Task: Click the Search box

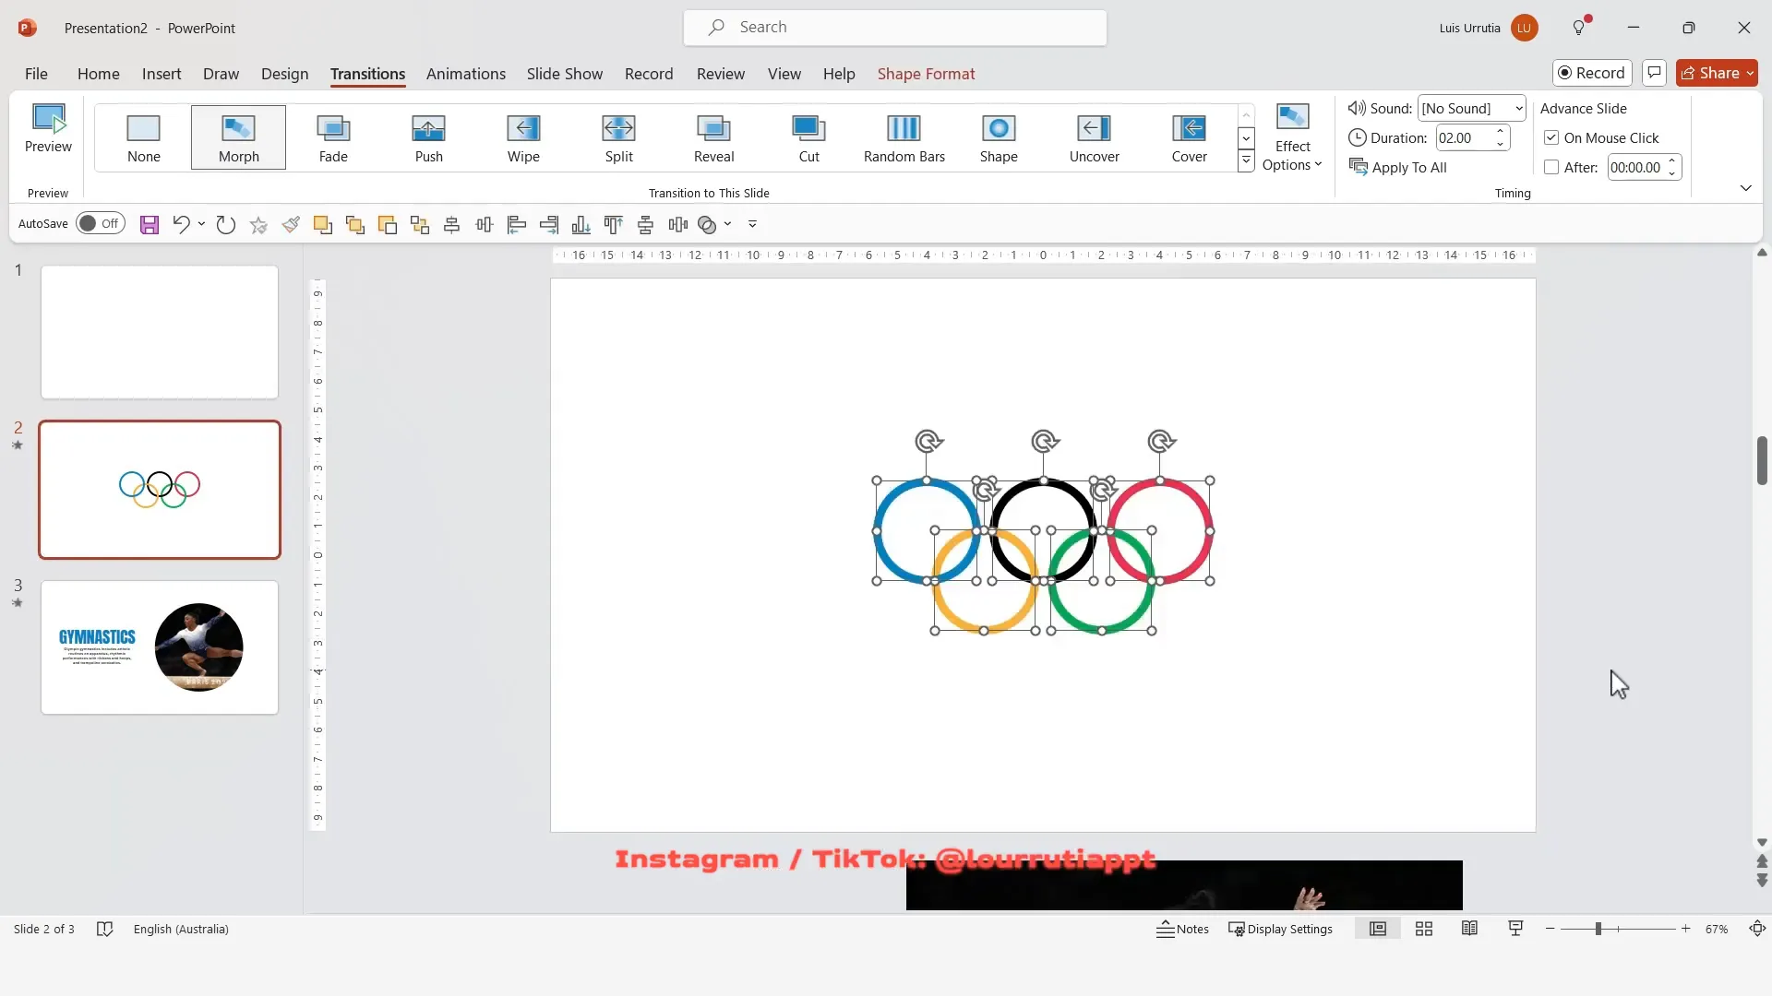Action: 894,28
